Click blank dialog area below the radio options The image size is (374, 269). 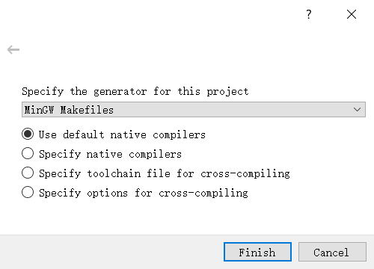pos(187,217)
